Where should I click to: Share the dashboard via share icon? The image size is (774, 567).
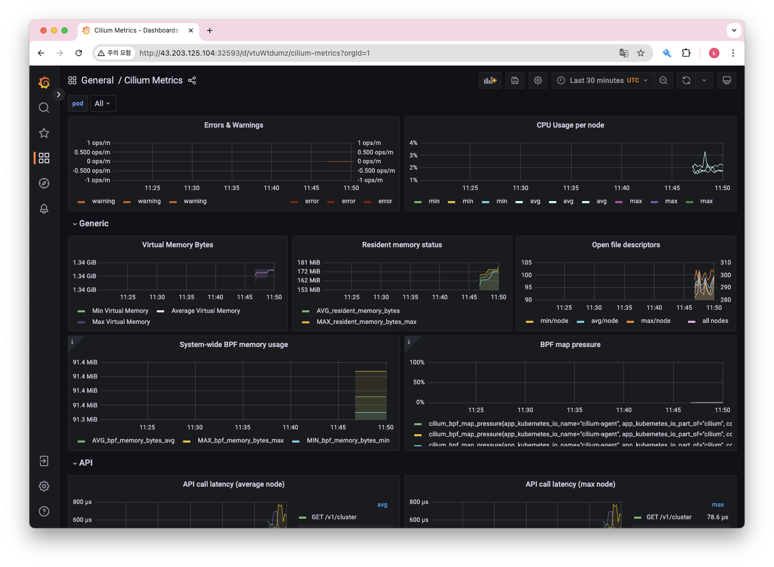tap(192, 80)
